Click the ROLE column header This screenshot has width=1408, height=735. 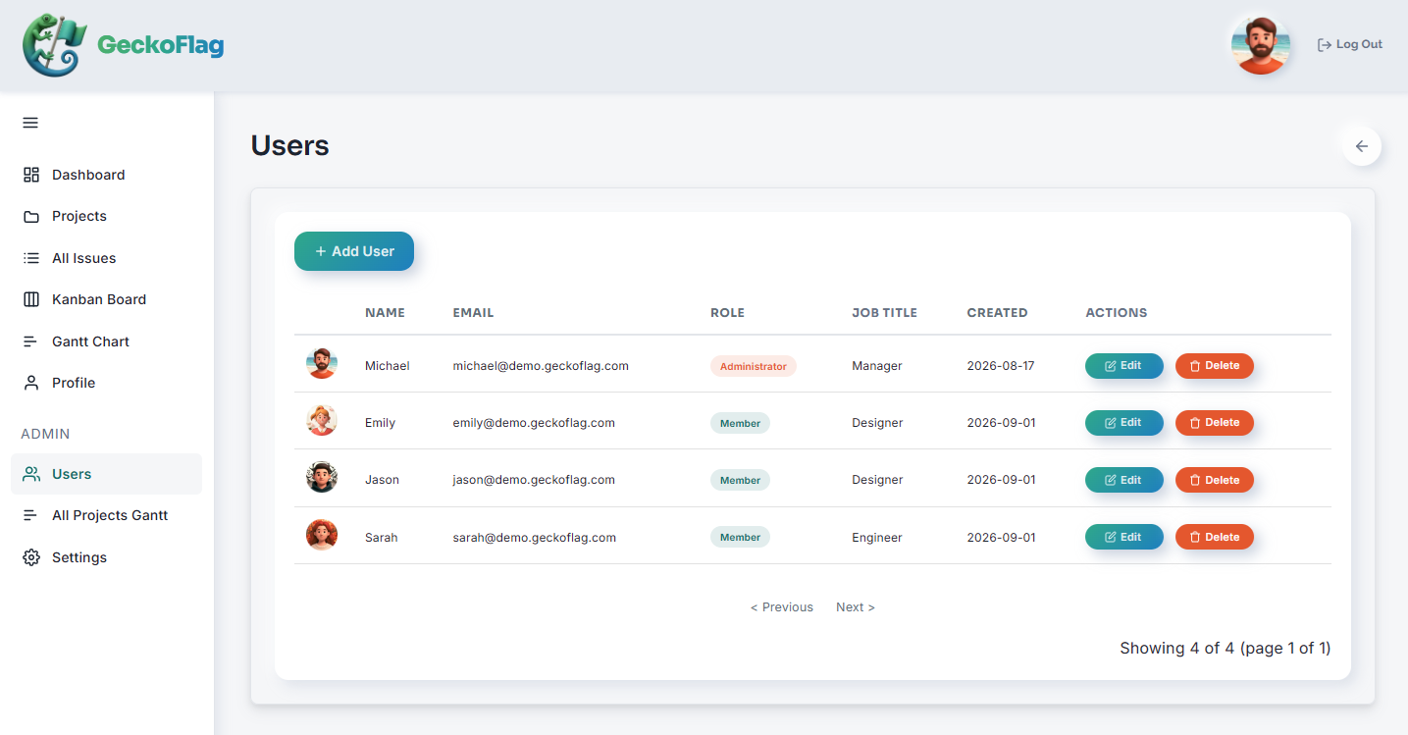click(x=728, y=313)
